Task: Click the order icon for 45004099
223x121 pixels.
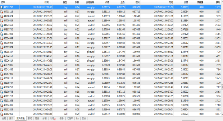Action: point(2,39)
